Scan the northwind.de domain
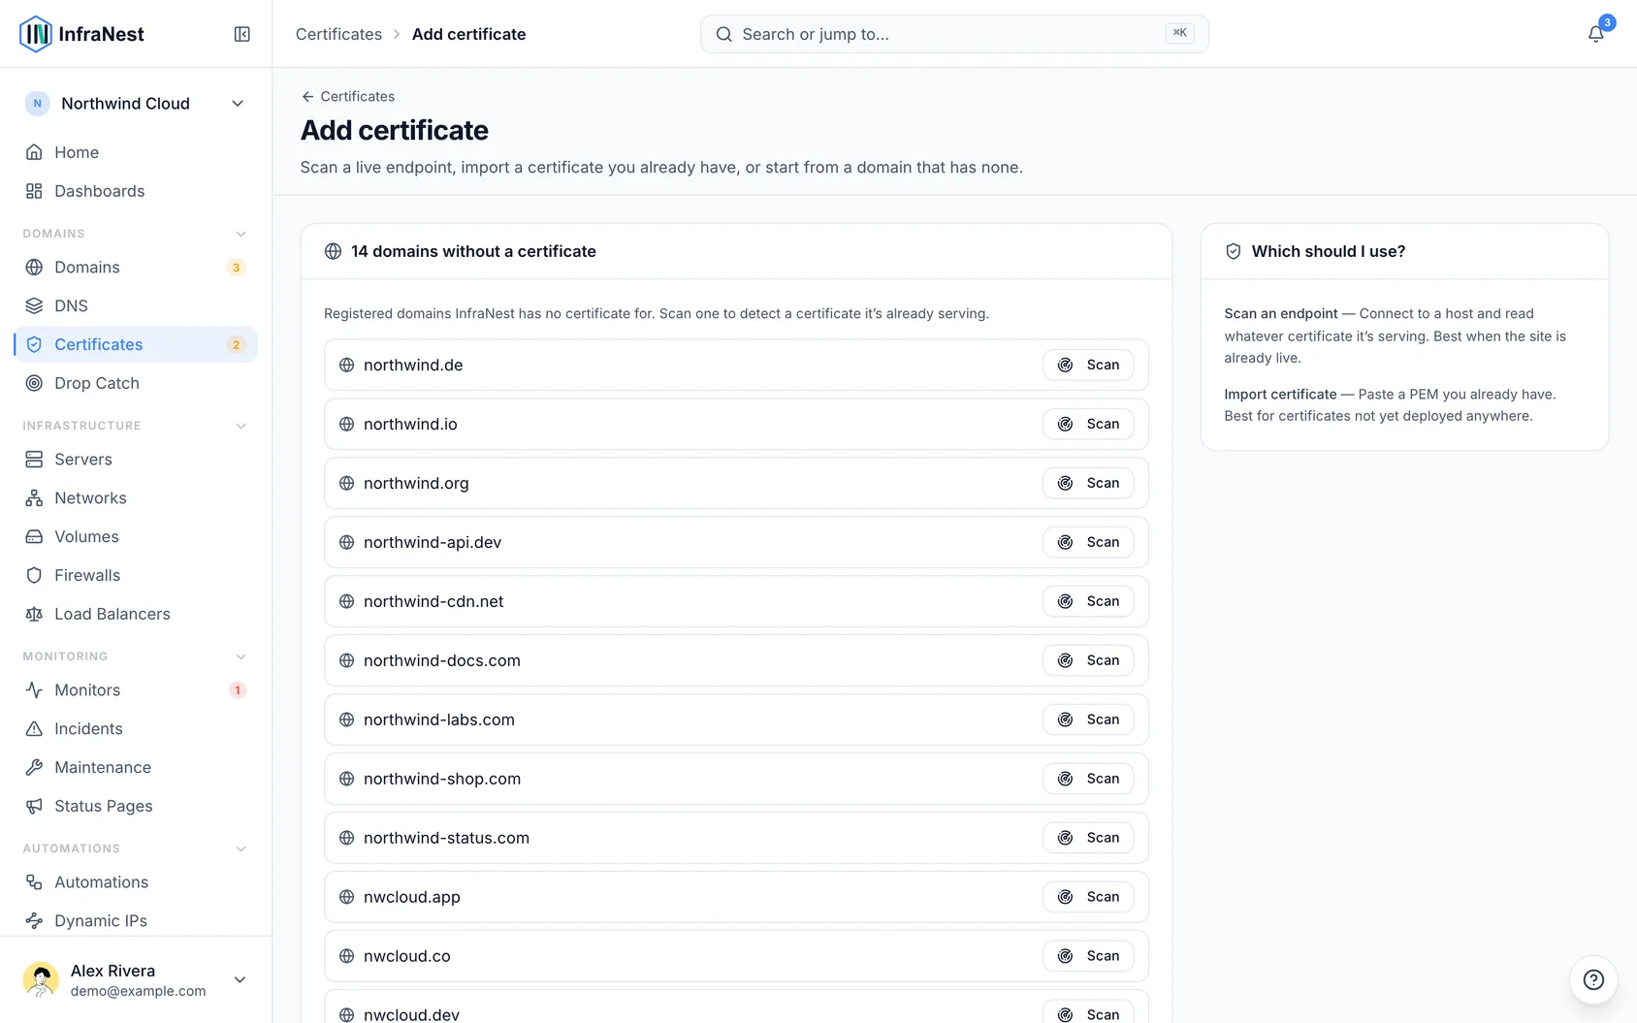Screen dimensions: 1637x1023 tap(1088, 365)
